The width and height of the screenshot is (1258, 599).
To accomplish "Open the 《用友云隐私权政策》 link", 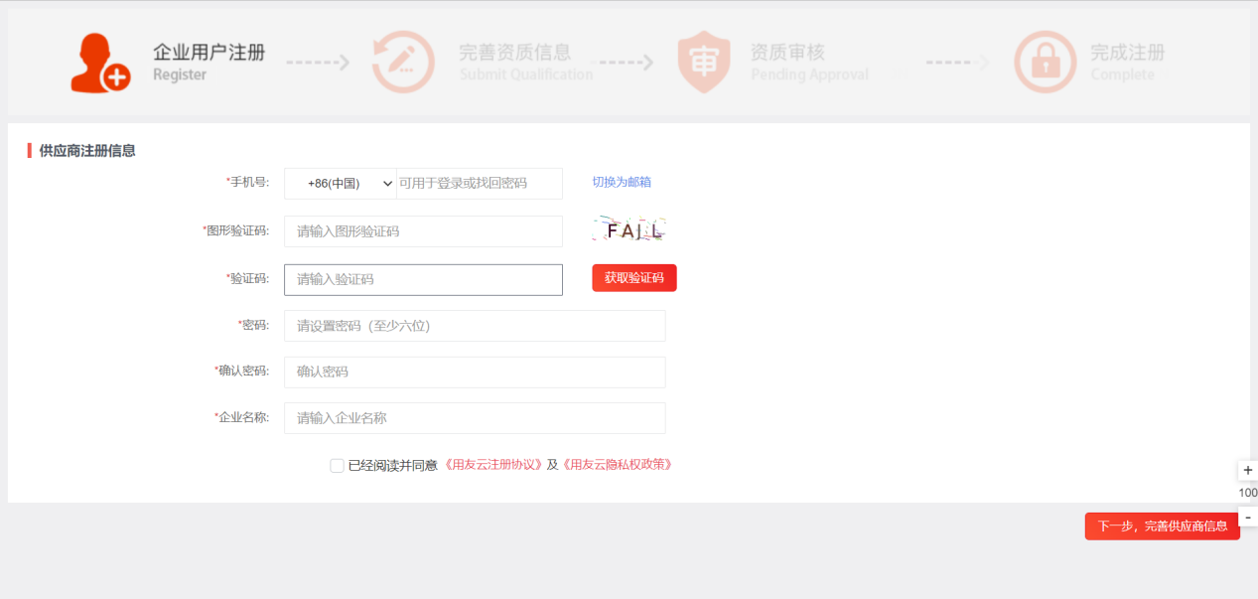I will pyautogui.click(x=617, y=465).
